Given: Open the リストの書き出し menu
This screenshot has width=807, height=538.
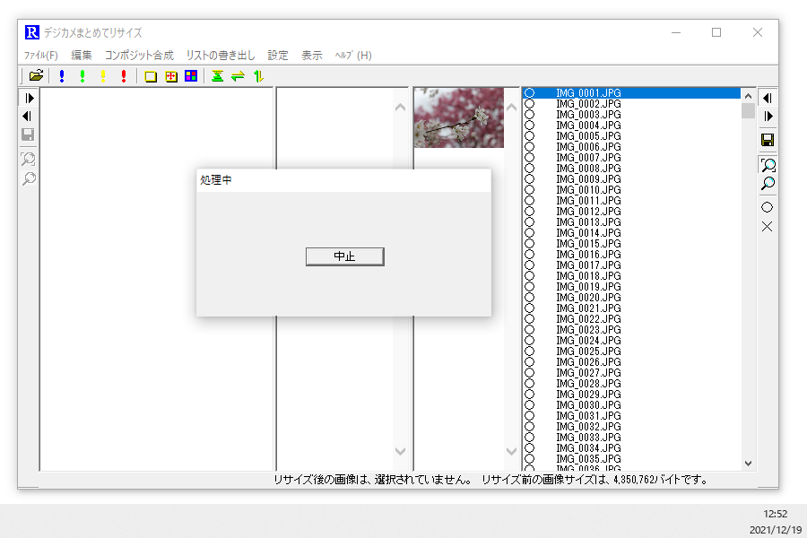Looking at the screenshot, I should [221, 55].
